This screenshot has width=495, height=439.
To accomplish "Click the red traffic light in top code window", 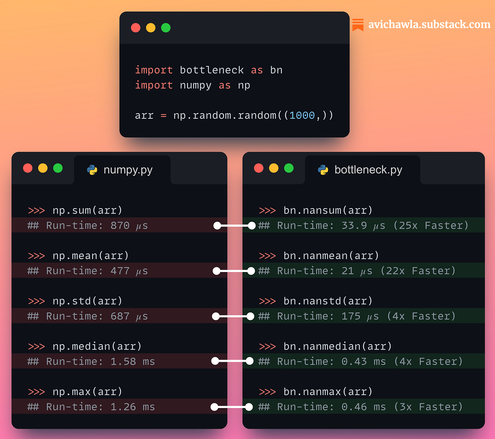I will click(136, 28).
